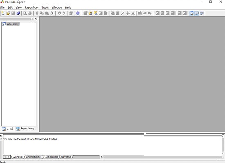Click the Ready status bar text
225x163 pixels.
pyautogui.click(x=3, y=162)
